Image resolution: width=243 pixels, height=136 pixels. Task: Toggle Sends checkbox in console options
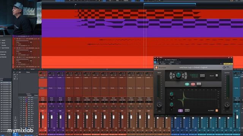click(1, 43)
